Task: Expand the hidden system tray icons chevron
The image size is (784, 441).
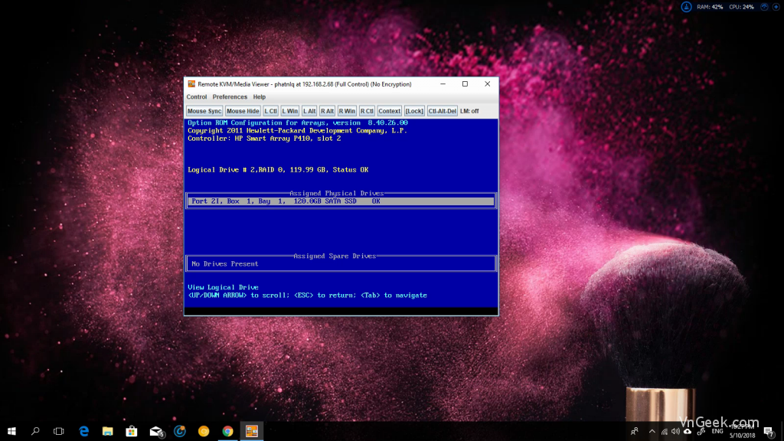Action: pyautogui.click(x=652, y=431)
